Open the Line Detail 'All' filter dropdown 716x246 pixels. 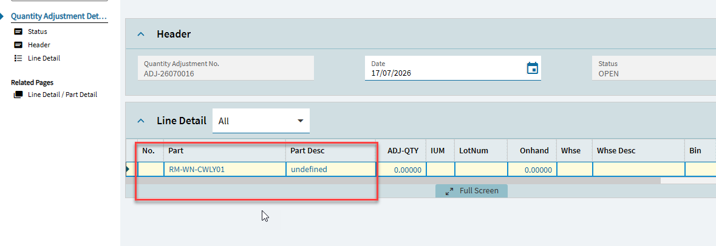[x=261, y=121]
